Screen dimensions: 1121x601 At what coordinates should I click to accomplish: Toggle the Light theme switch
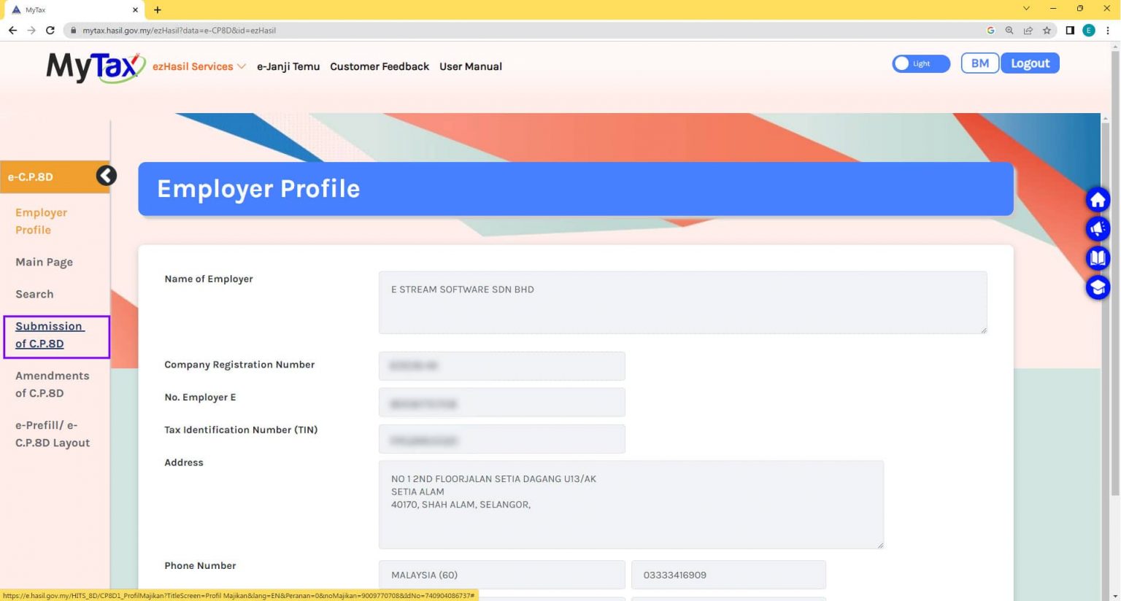click(x=921, y=63)
